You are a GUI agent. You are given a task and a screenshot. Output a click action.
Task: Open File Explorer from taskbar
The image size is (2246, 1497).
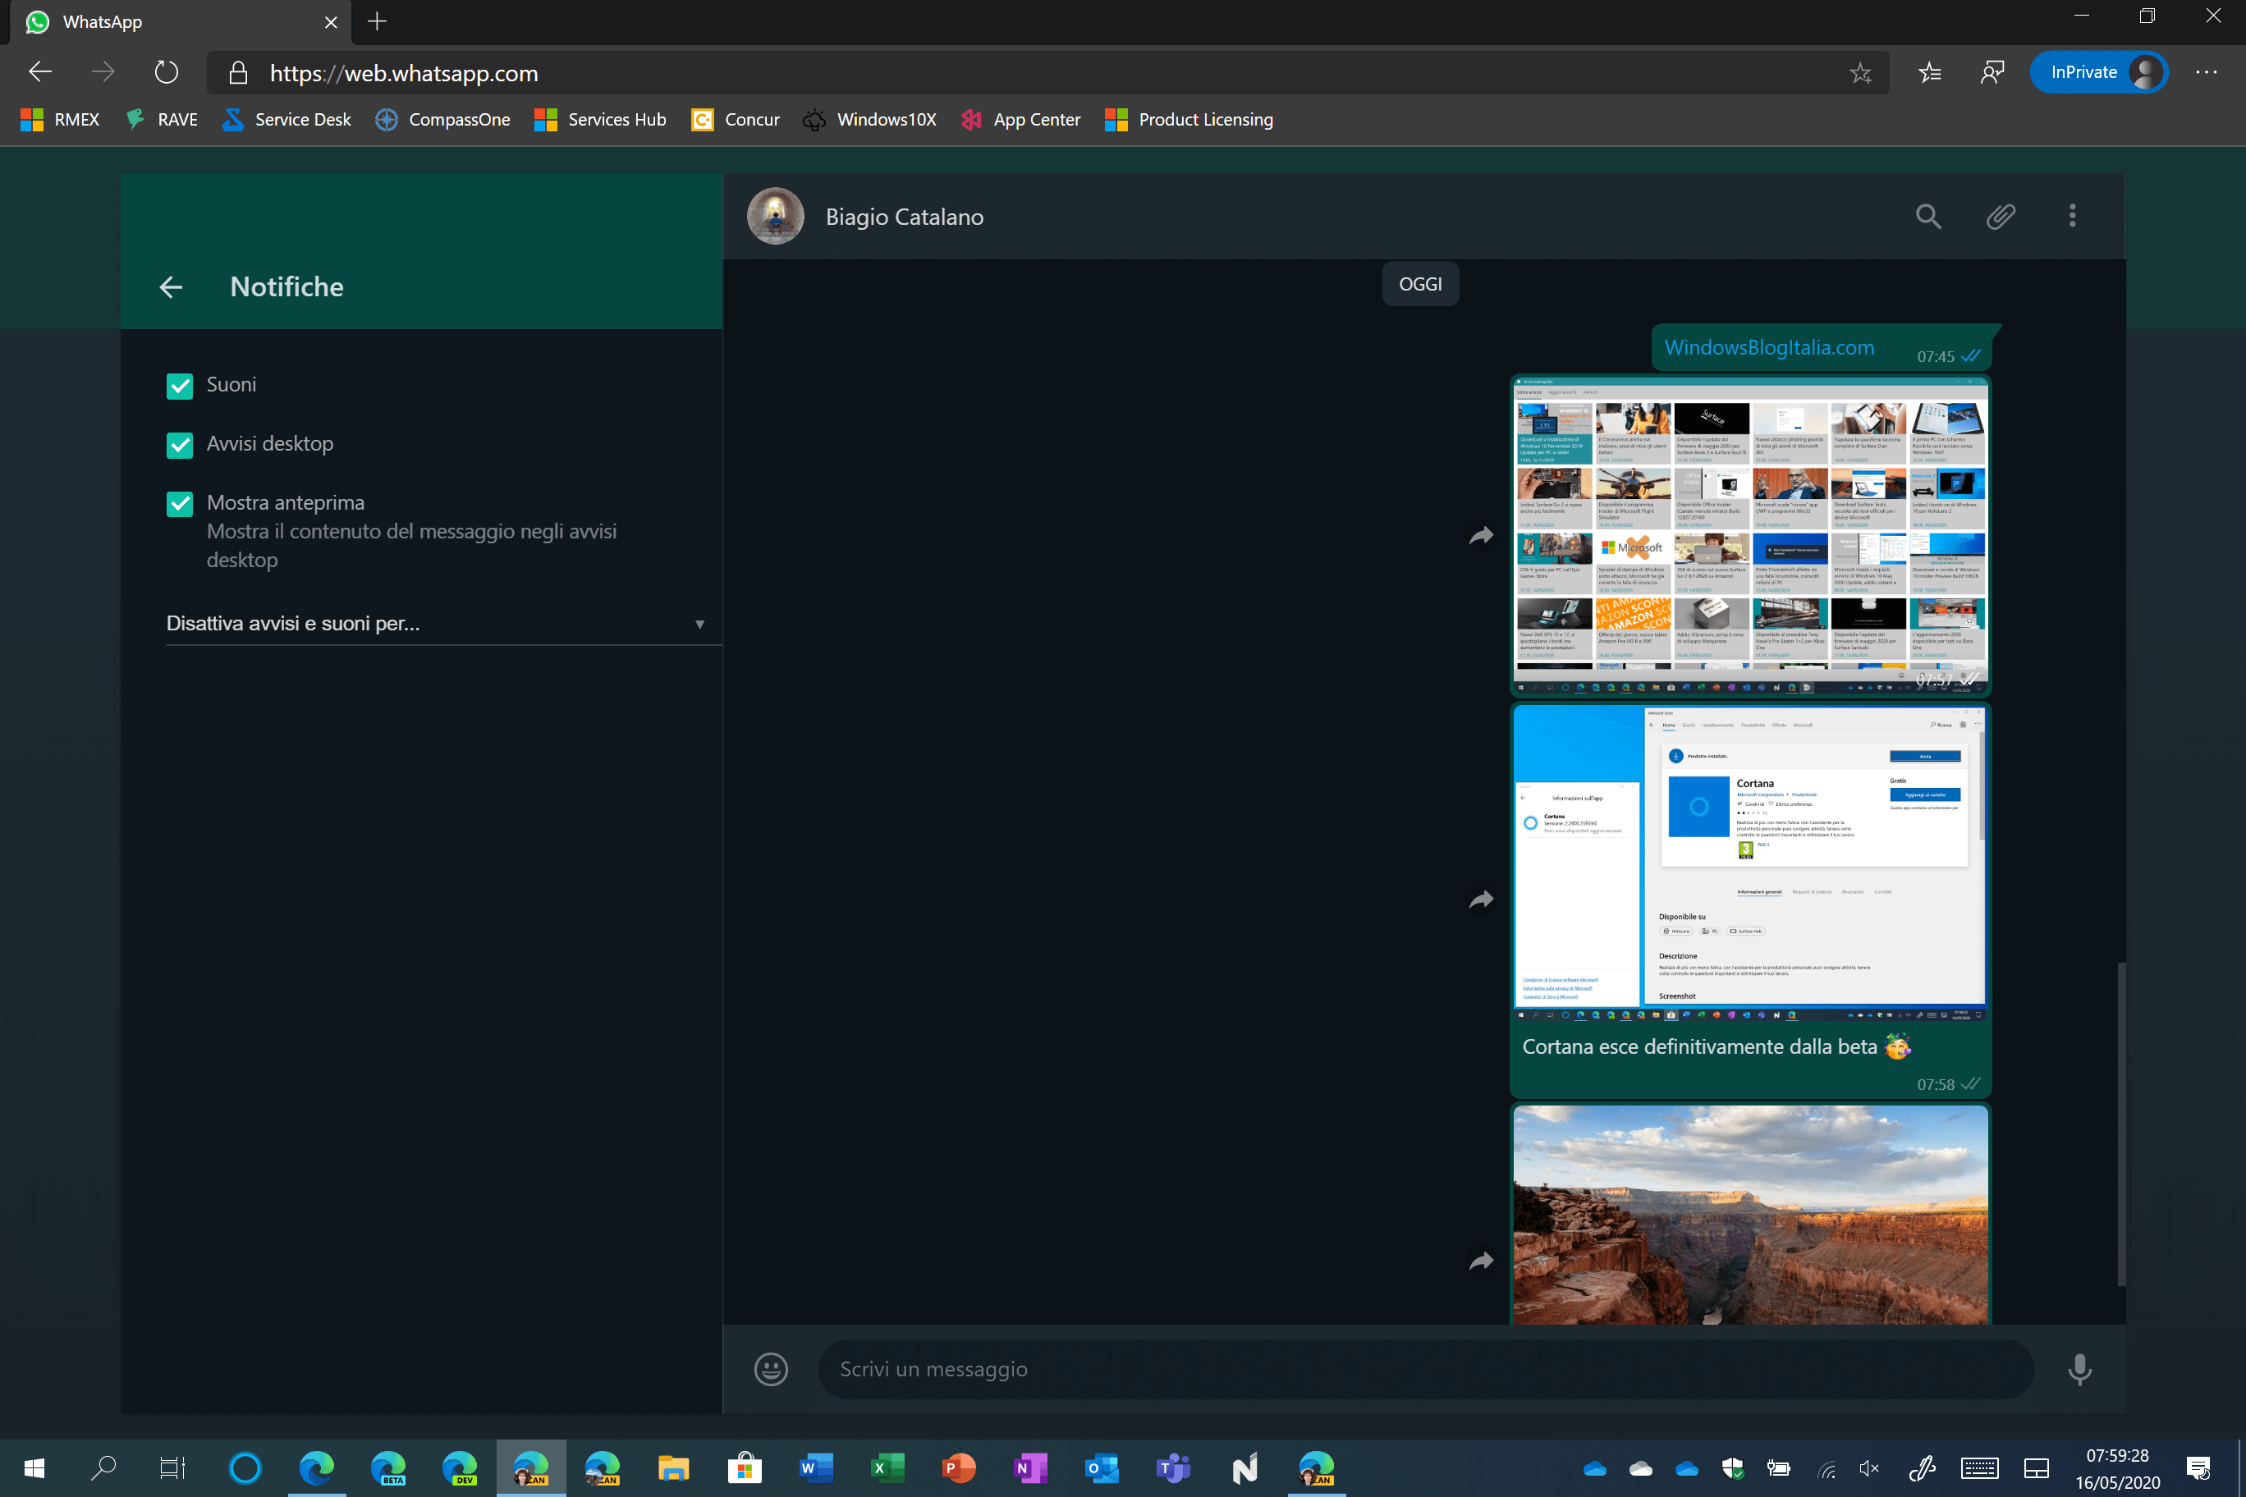673,1468
